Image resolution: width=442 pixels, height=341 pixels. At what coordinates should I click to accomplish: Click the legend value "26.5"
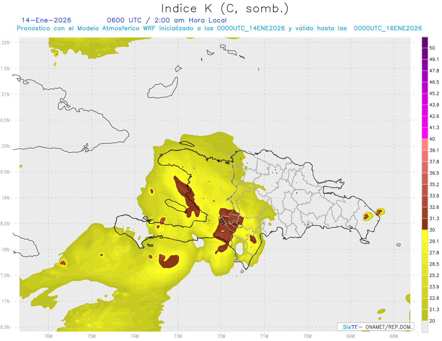(434, 264)
